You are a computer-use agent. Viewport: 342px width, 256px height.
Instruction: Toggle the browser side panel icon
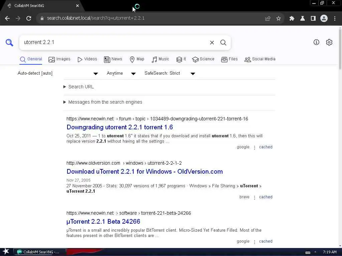tap(313, 19)
